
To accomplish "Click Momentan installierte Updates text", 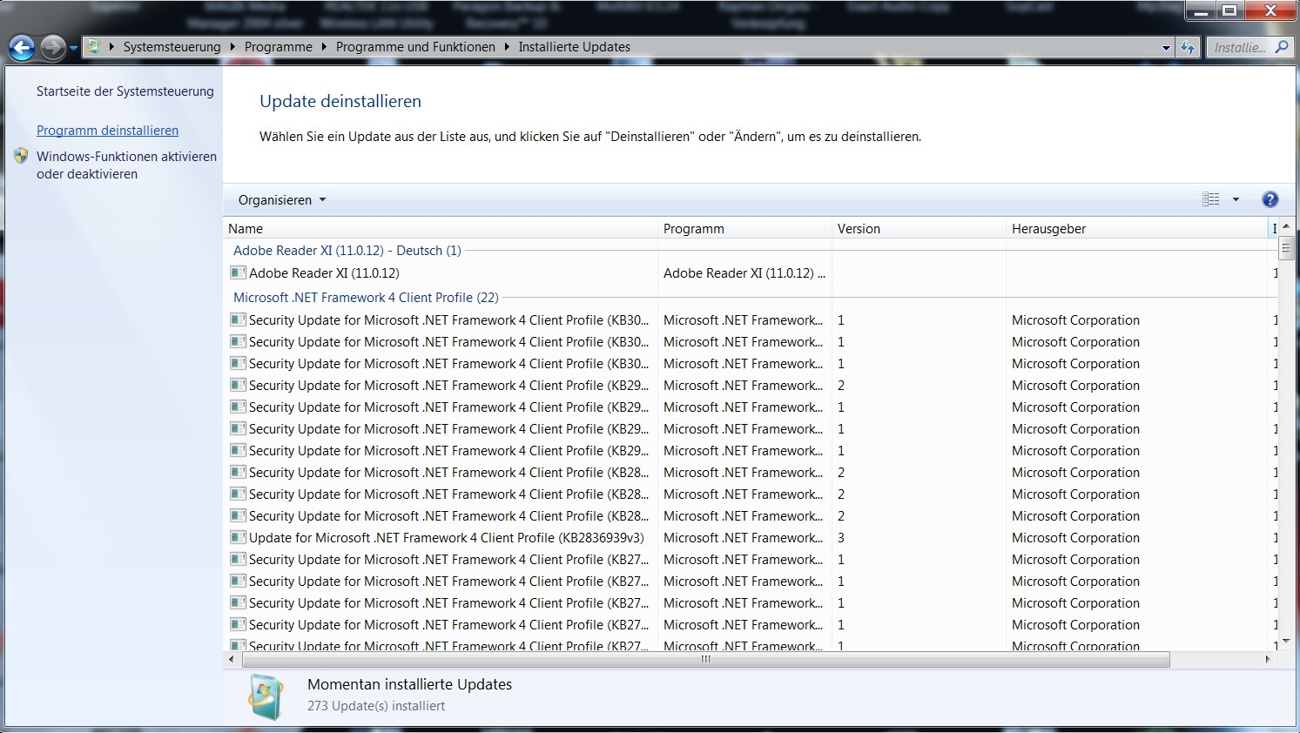I will 409,684.
